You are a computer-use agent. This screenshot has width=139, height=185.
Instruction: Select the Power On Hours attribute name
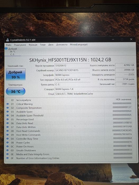[x=25, y=146]
